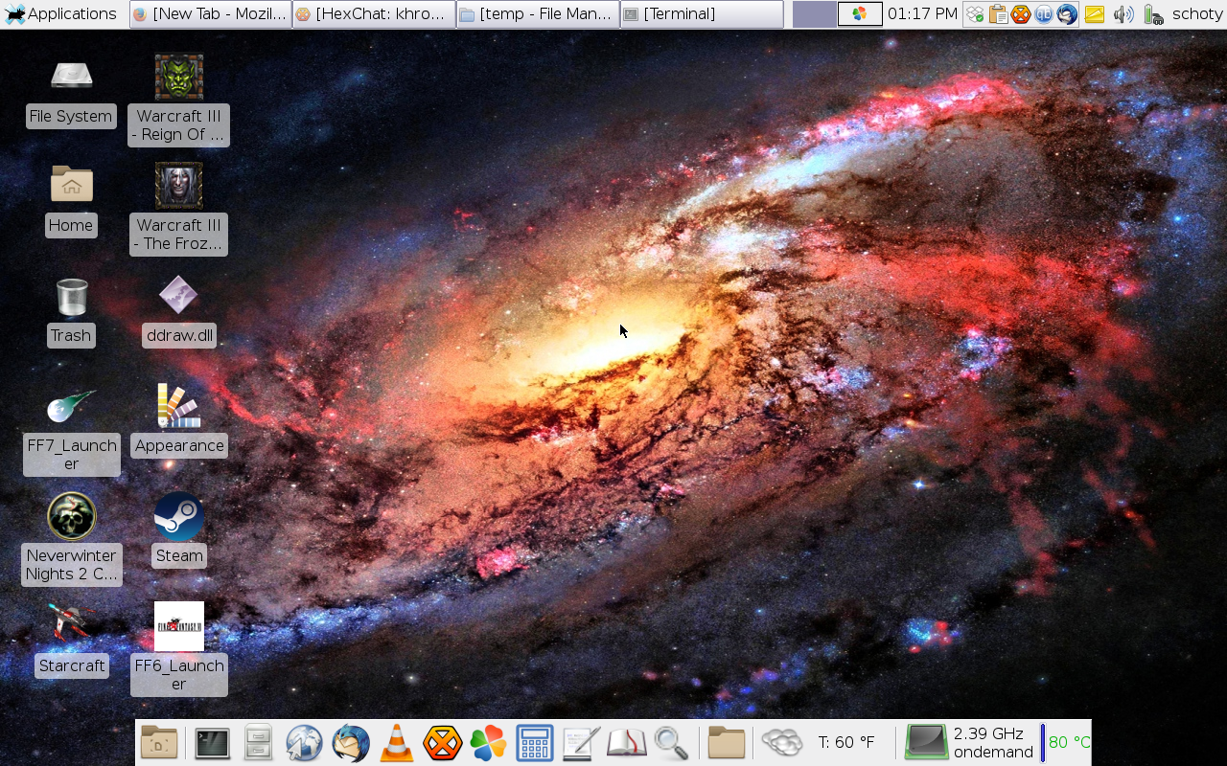Click the weather cloud icon in dock
1227x766 pixels.
[781, 743]
